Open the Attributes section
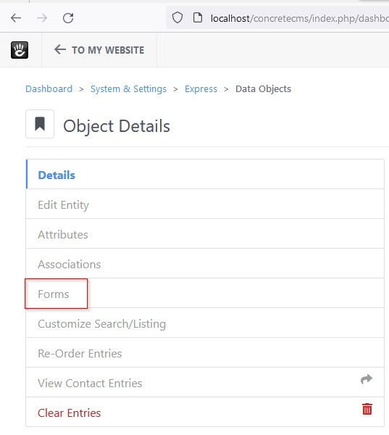 205,234
